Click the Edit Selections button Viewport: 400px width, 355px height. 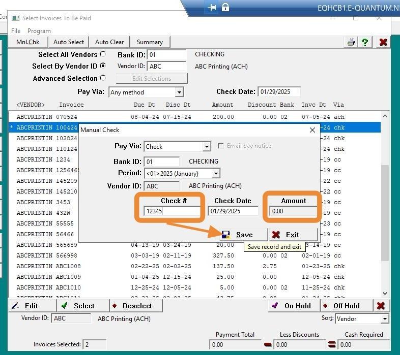coord(152,78)
